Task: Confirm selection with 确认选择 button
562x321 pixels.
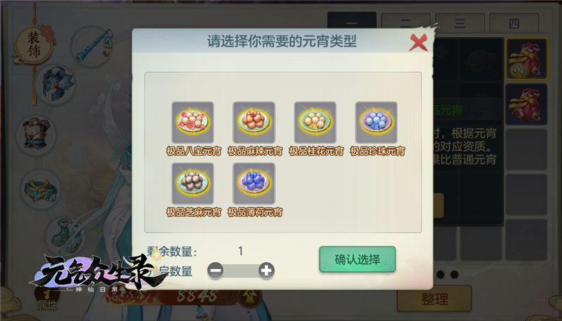Action: (358, 259)
